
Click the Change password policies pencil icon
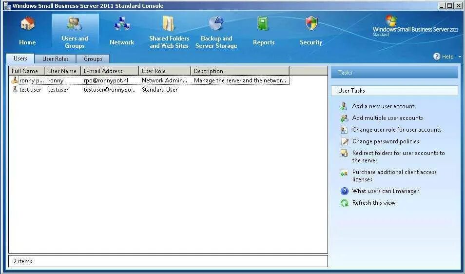[x=344, y=141]
